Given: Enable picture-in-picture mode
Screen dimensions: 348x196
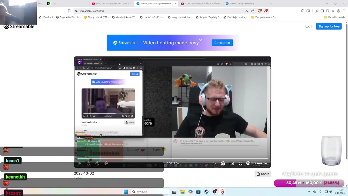Looking at the screenshot, I should [232, 163].
